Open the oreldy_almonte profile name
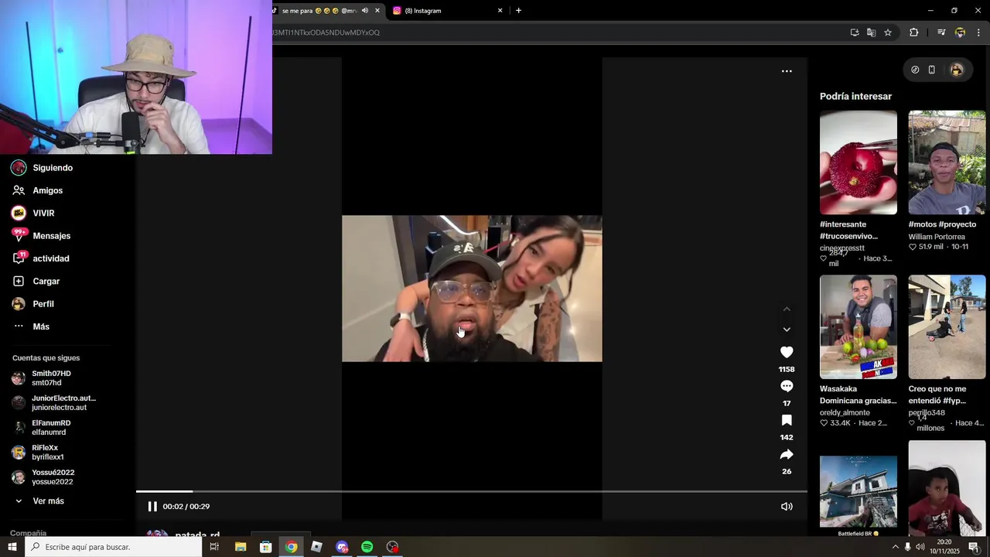The image size is (990, 557). click(x=845, y=412)
